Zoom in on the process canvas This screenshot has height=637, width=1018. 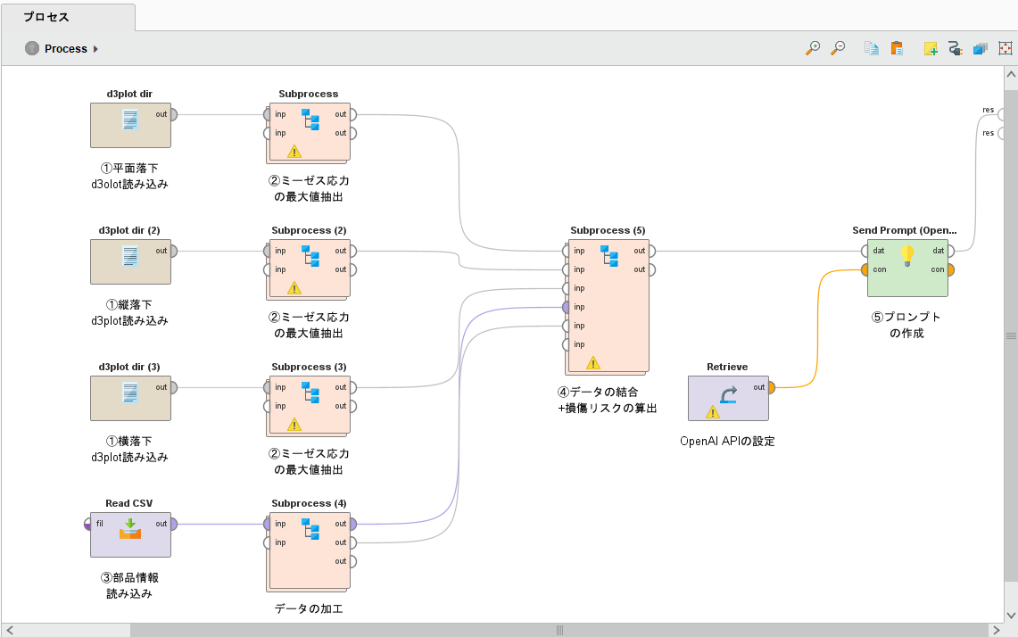812,48
